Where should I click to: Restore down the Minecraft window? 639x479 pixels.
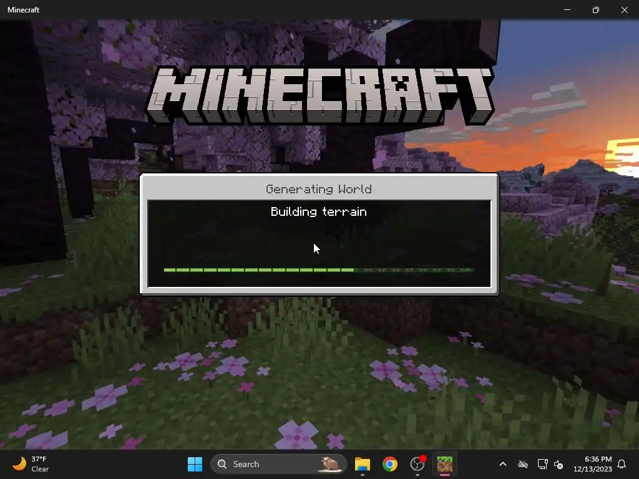pos(596,10)
